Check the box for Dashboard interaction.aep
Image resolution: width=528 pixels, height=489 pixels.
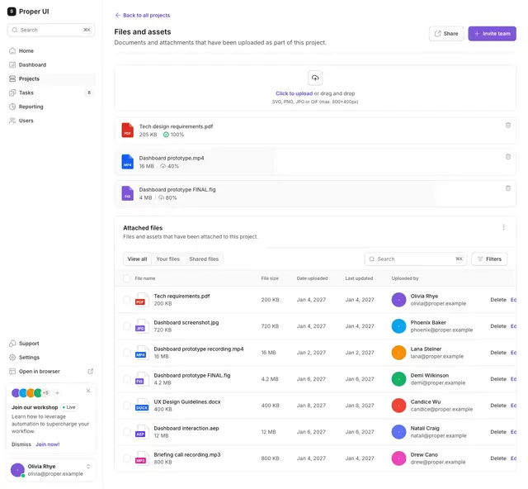click(x=126, y=432)
